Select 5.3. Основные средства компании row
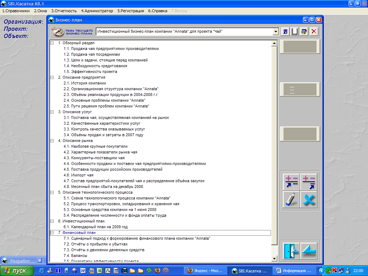The image size is (368, 276). (x=110, y=210)
